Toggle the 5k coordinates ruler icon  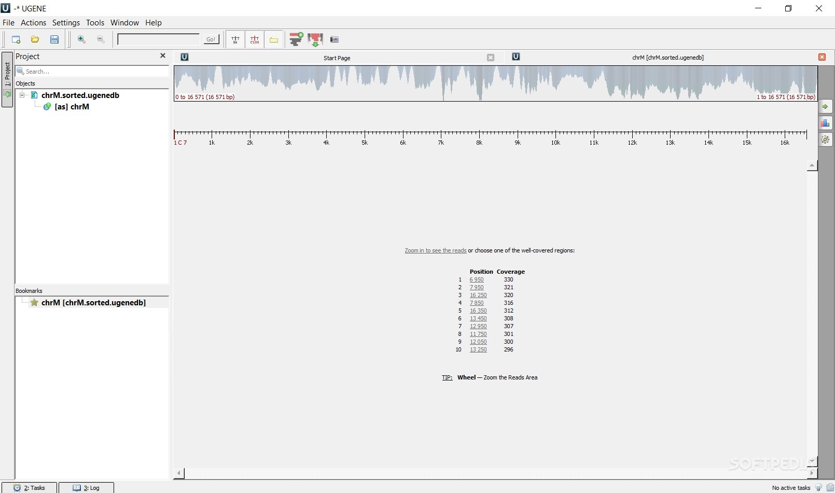click(235, 39)
